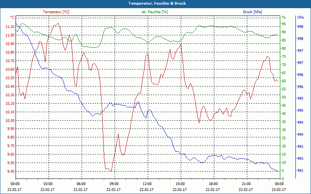Click the temperature axis value "10,00"

[x=10, y=120]
